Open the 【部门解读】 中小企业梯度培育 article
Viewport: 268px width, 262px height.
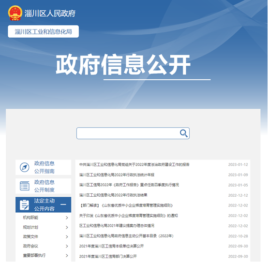pyautogui.click(x=126, y=205)
